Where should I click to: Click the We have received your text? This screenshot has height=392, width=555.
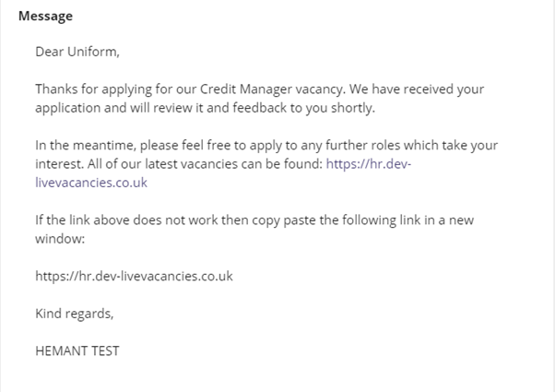(417, 89)
